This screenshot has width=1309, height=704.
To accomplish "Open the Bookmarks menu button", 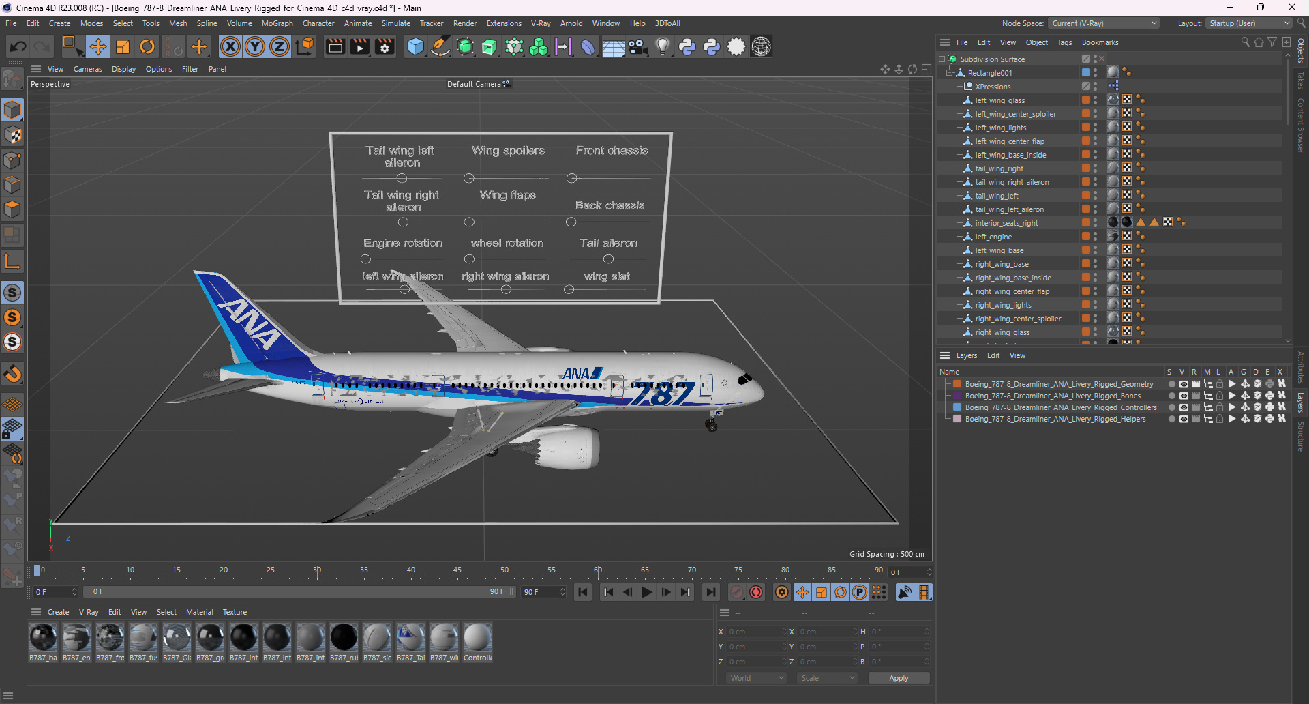I will click(1100, 42).
